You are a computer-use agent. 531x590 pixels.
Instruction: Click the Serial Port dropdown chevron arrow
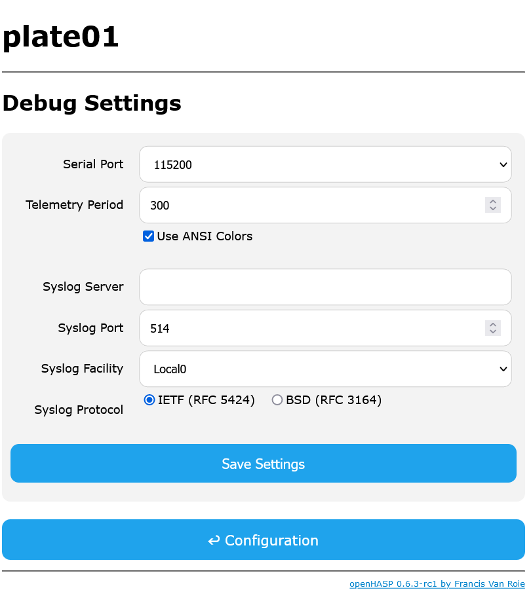click(x=503, y=165)
